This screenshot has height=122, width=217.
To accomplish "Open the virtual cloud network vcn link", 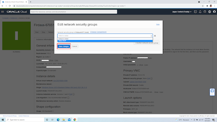I will click(60, 81).
